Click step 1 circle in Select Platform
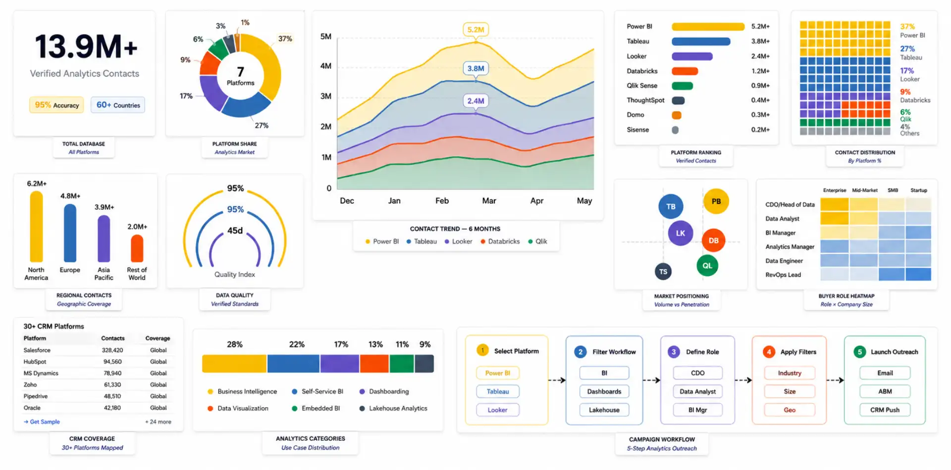 pyautogui.click(x=482, y=350)
